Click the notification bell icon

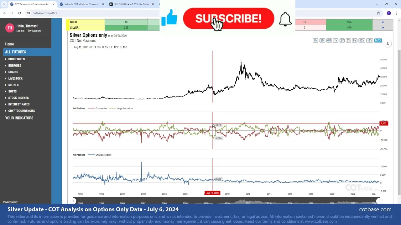[x=285, y=19]
